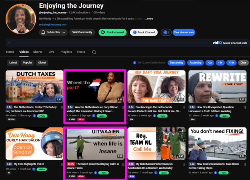Click blue info icon under Unexpected Question video

click(x=217, y=116)
